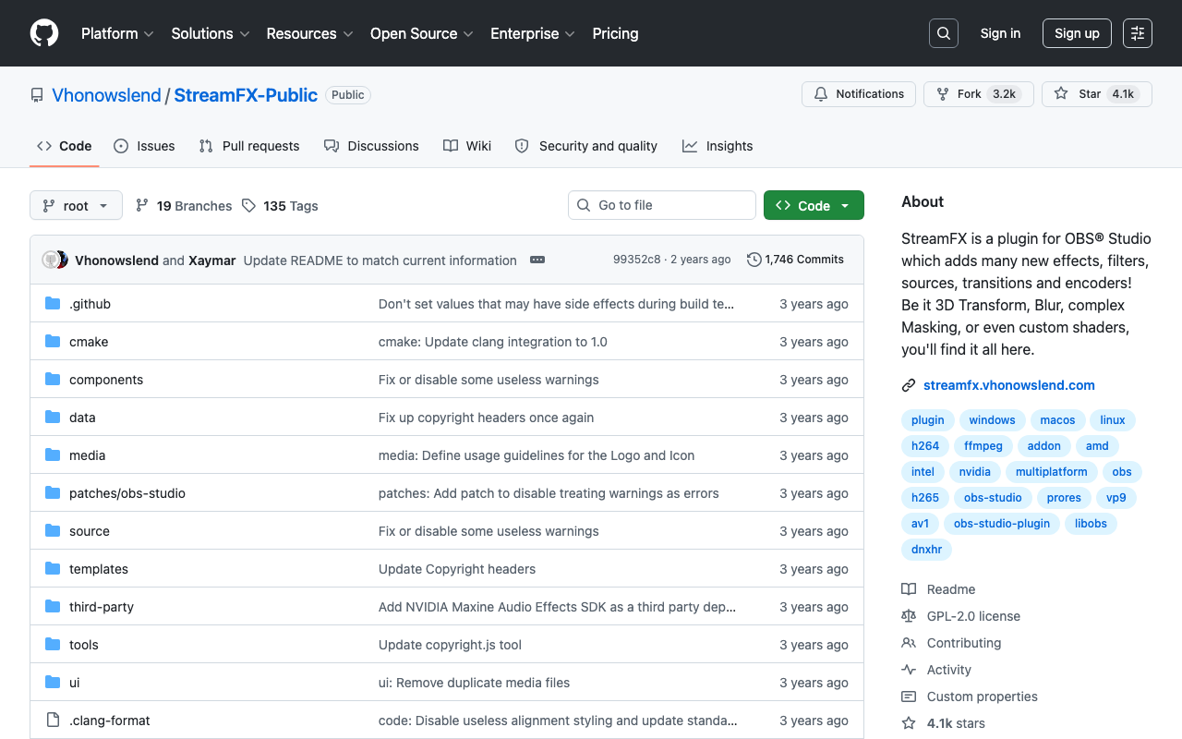
Task: Open the GPL-2.0 license link
Action: tap(960, 616)
